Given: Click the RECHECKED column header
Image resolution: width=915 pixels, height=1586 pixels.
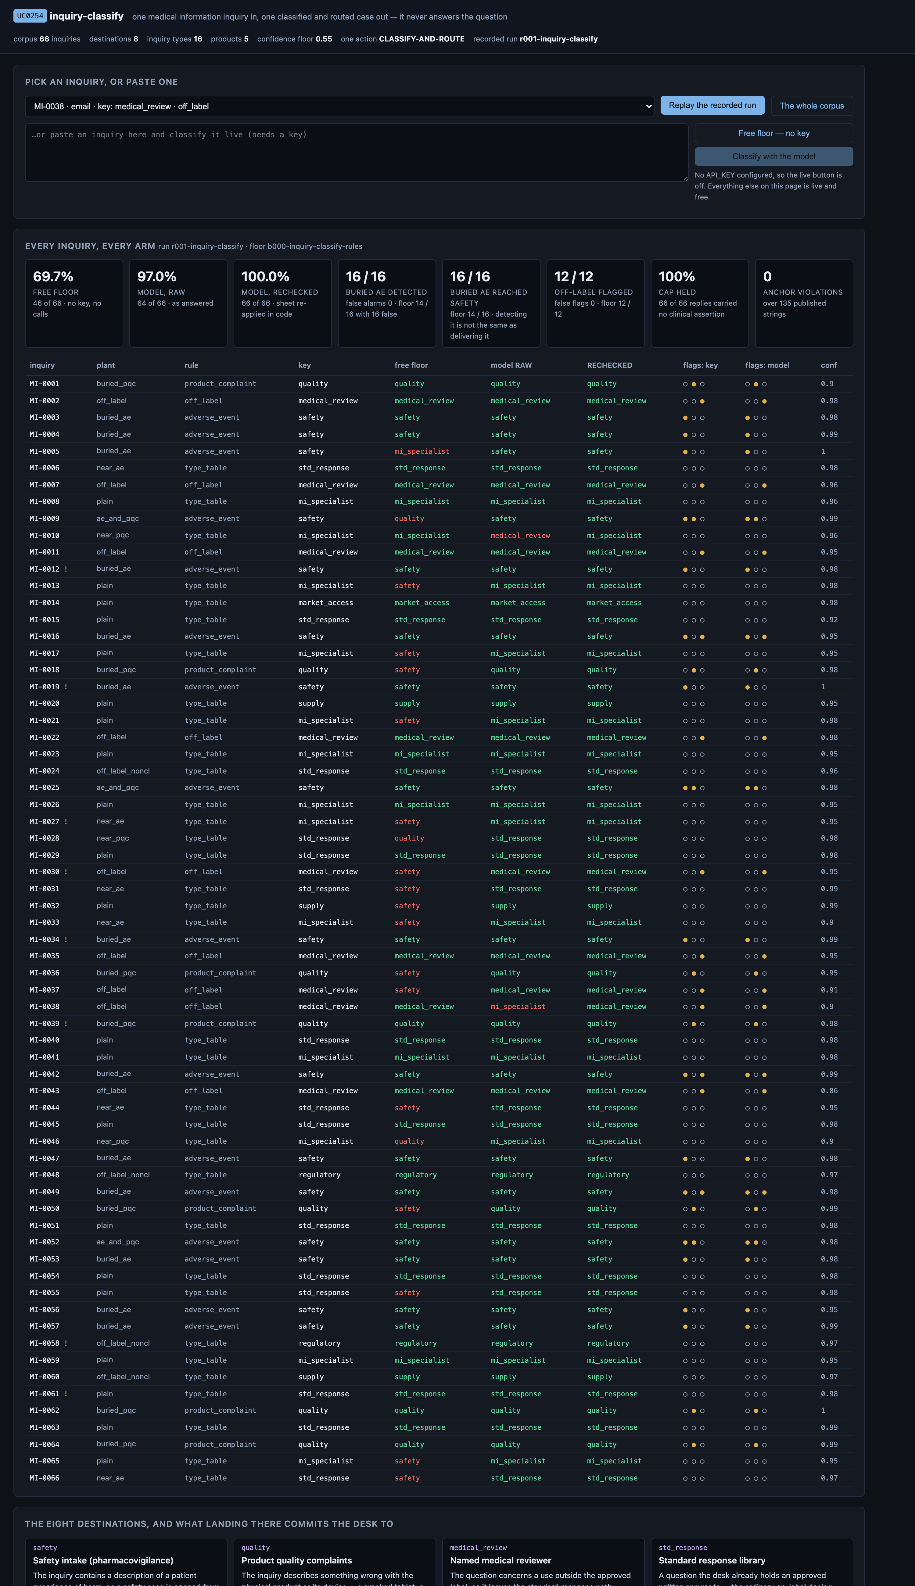Looking at the screenshot, I should click(609, 365).
